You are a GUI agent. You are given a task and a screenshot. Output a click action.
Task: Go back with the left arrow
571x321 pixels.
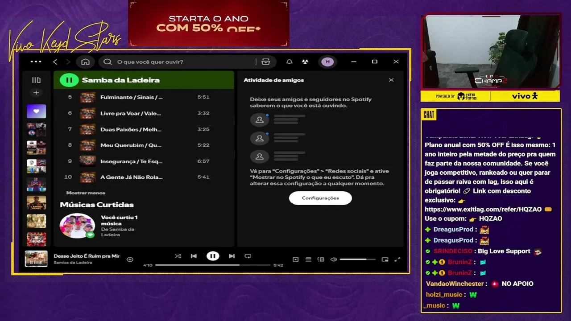click(x=55, y=62)
